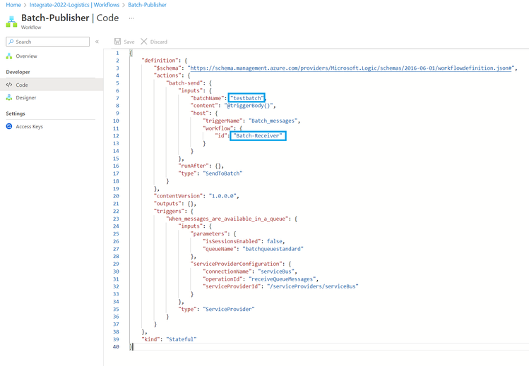Click the Overview icon in sidebar
Image resolution: width=529 pixels, height=366 pixels.
[x=9, y=56]
